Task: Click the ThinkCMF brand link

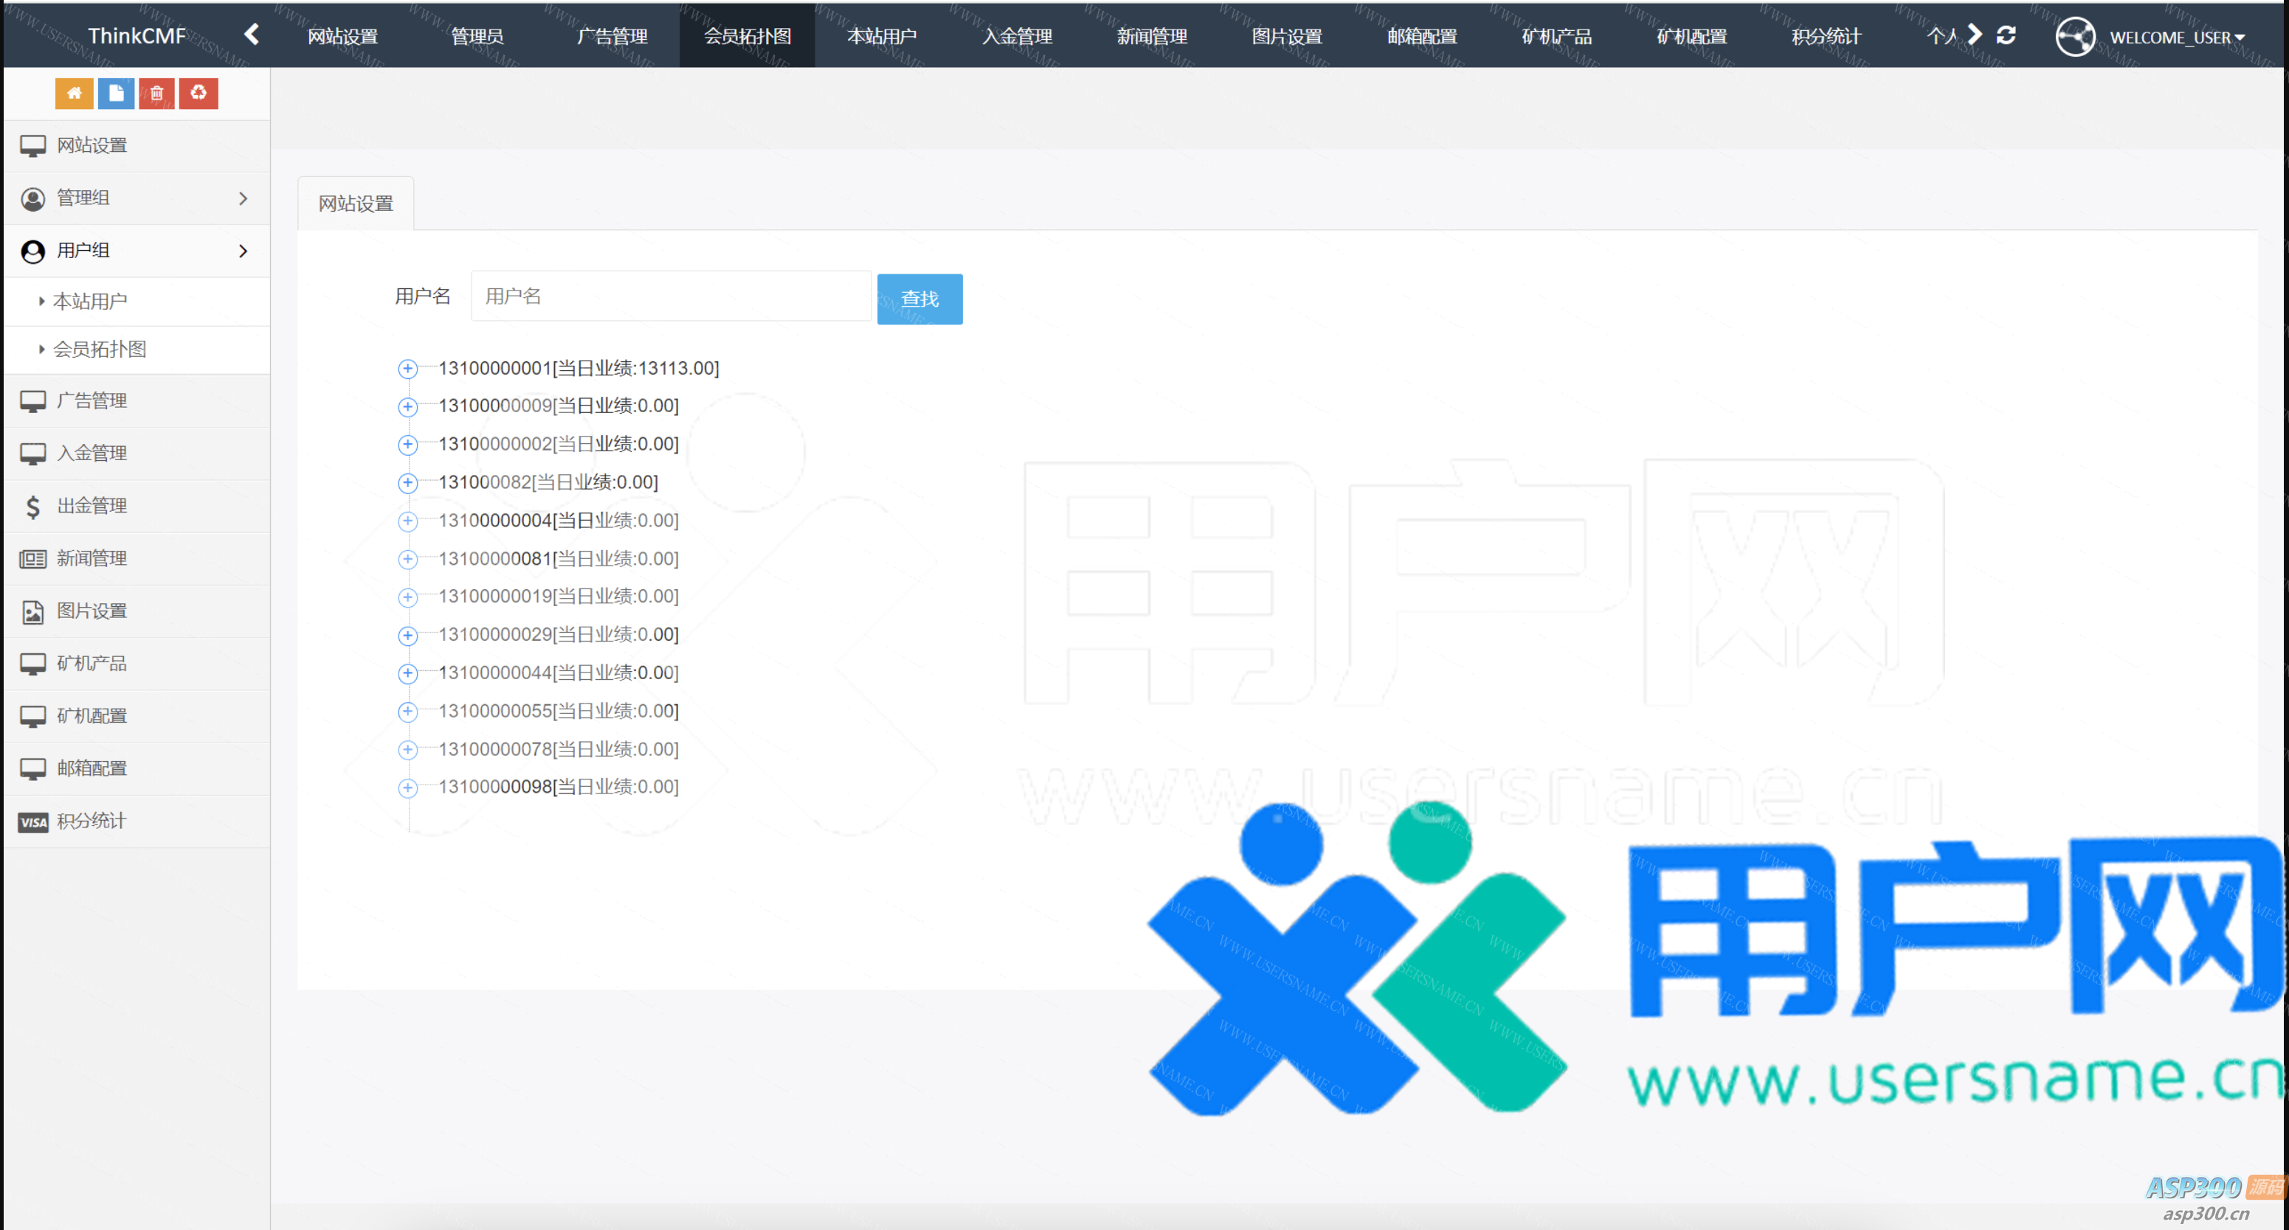Action: tap(137, 36)
